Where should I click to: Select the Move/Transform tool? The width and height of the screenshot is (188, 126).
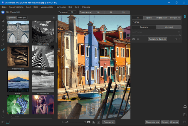click(x=3, y=26)
